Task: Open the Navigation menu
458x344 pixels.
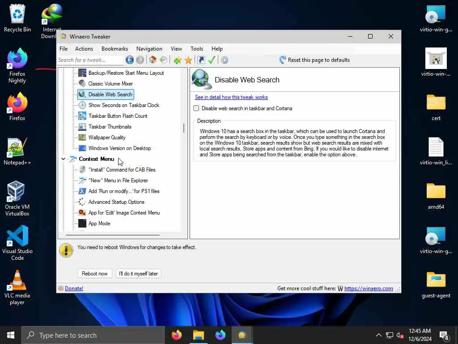Action: point(149,48)
